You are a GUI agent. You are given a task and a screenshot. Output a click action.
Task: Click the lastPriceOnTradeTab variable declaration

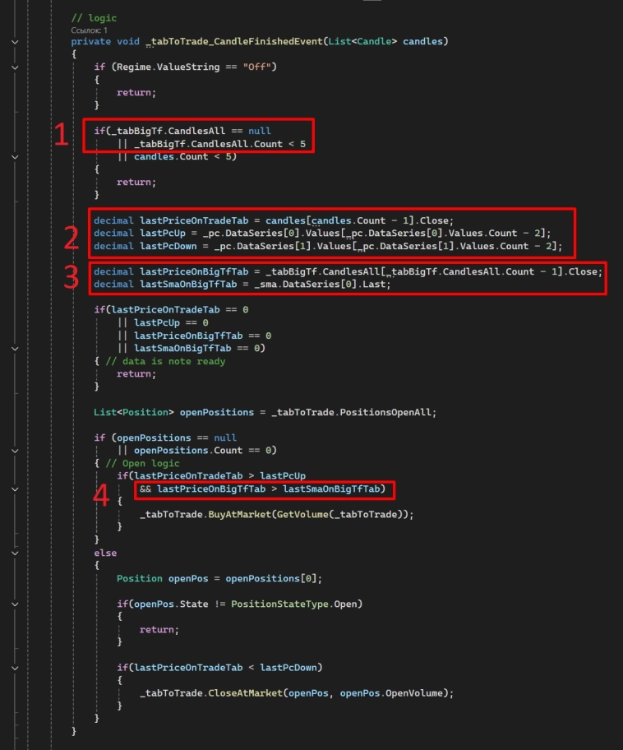point(194,220)
